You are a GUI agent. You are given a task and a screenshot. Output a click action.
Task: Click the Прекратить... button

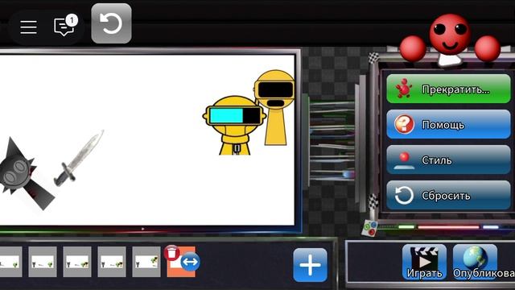[x=448, y=89]
